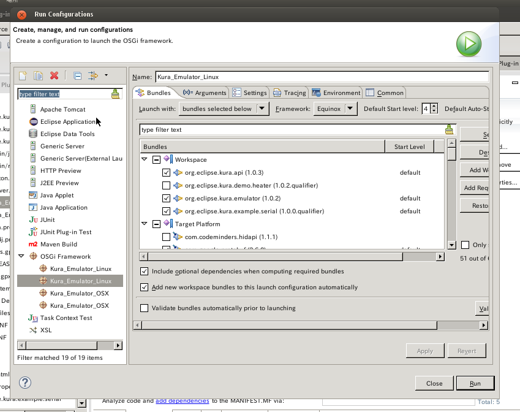Image resolution: width=520 pixels, height=412 pixels.
Task: Switch to the Arguments tab
Action: (x=205, y=93)
